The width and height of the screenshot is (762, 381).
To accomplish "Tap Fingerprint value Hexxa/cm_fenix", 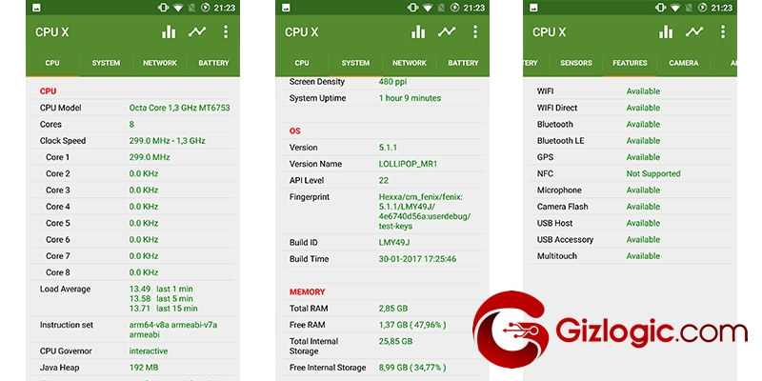I will [x=425, y=211].
